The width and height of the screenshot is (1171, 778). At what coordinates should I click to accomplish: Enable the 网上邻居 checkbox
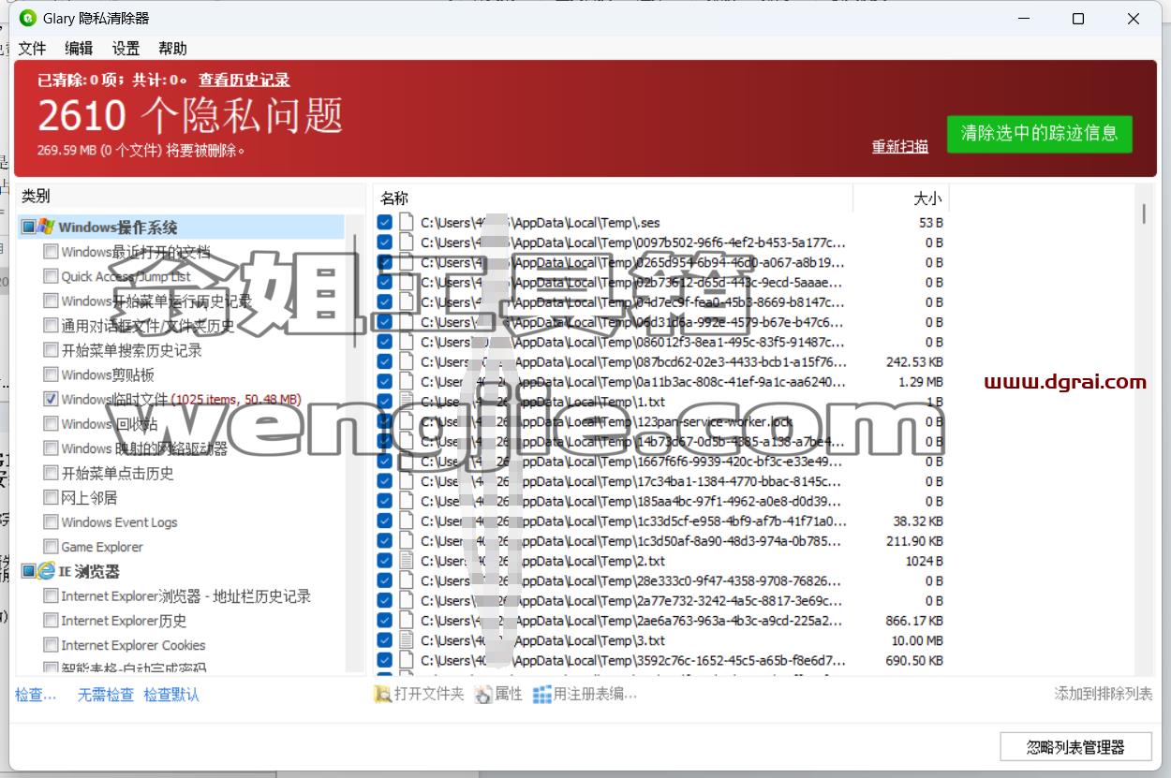[51, 497]
